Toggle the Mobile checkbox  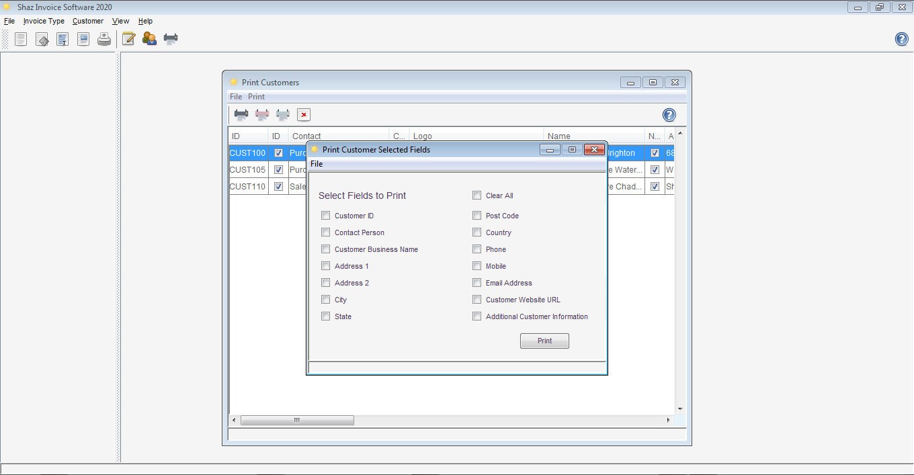click(477, 266)
